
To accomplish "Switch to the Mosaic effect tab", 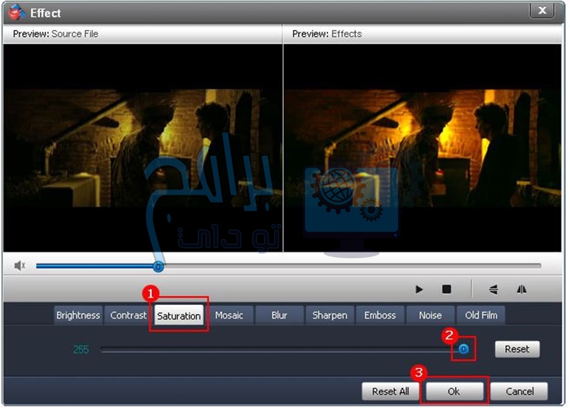I will (229, 315).
